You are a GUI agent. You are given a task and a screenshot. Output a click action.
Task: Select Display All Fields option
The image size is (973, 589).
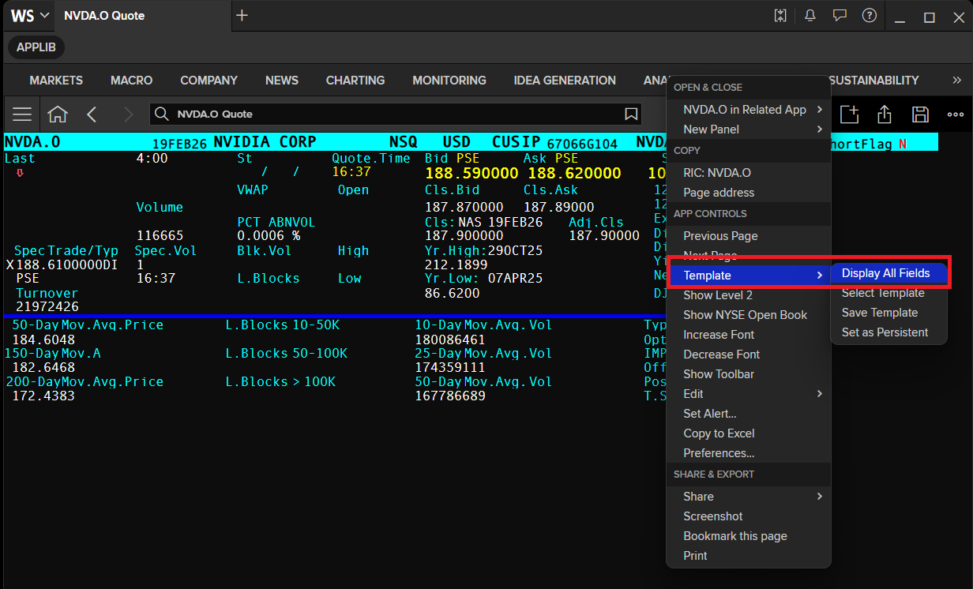pyautogui.click(x=885, y=273)
